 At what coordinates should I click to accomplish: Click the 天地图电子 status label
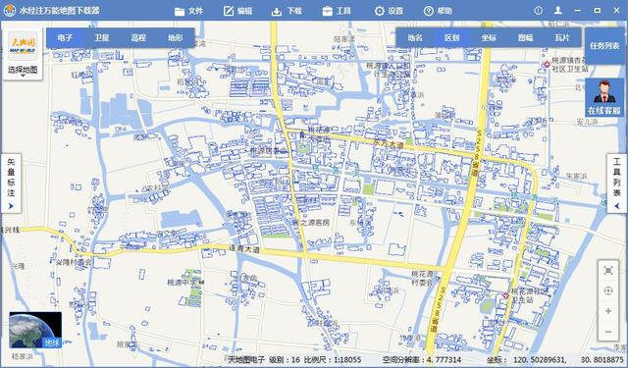tap(246, 359)
